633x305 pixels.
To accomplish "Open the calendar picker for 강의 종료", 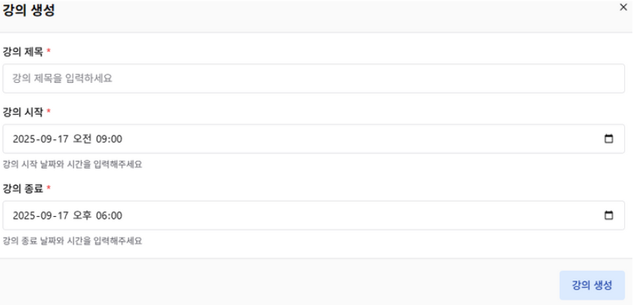I will [x=609, y=215].
